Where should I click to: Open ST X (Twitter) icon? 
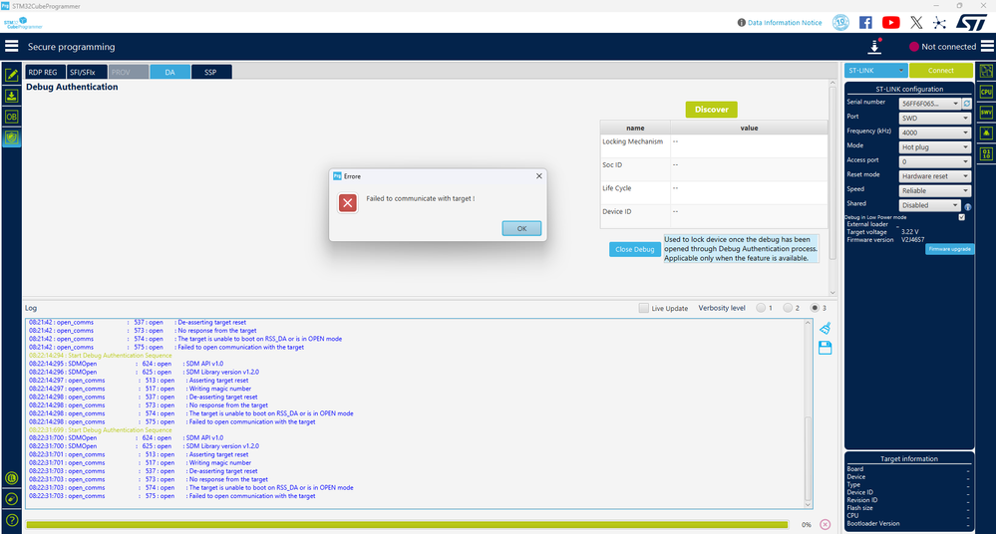pos(916,23)
